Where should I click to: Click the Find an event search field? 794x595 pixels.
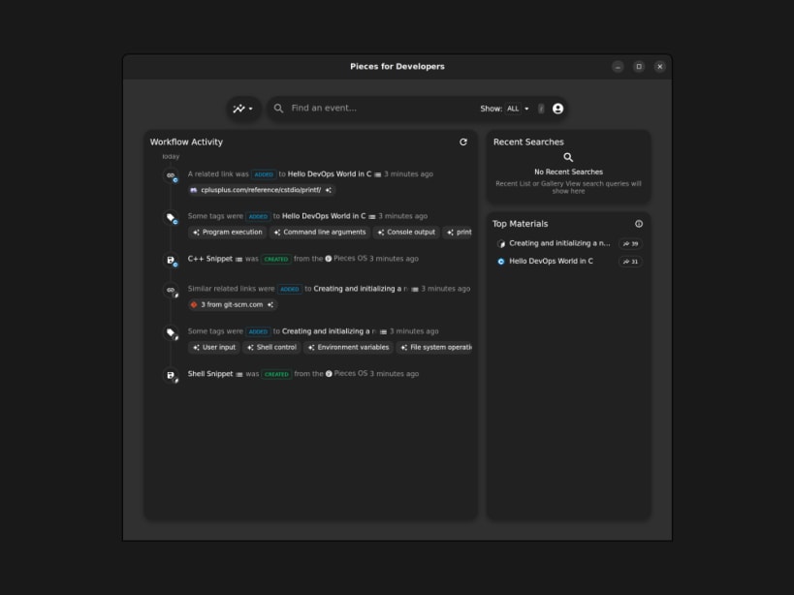pos(382,108)
